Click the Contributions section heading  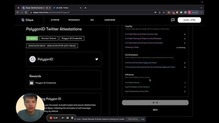(x=131, y=55)
